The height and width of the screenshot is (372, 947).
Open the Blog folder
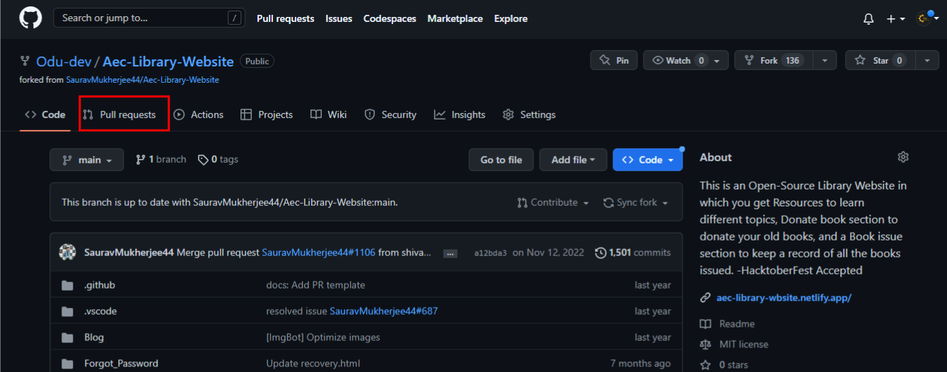(94, 337)
